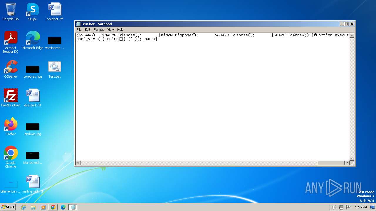Open the Skype desktop shortcut
376x211 pixels.
click(x=33, y=12)
